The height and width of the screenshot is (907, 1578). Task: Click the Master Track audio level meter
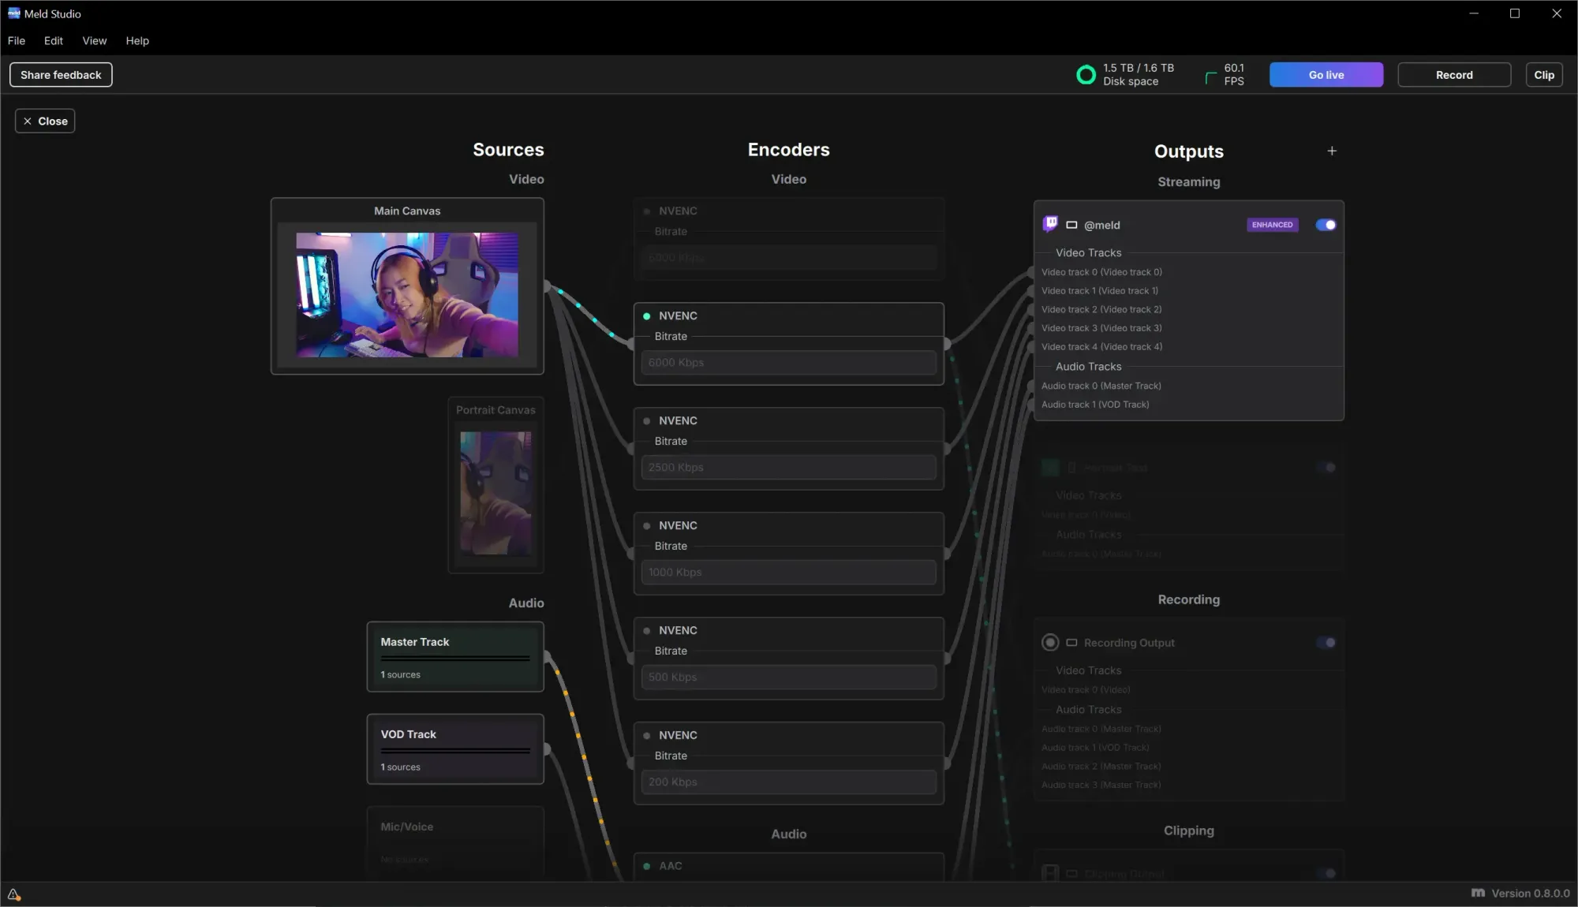click(455, 658)
